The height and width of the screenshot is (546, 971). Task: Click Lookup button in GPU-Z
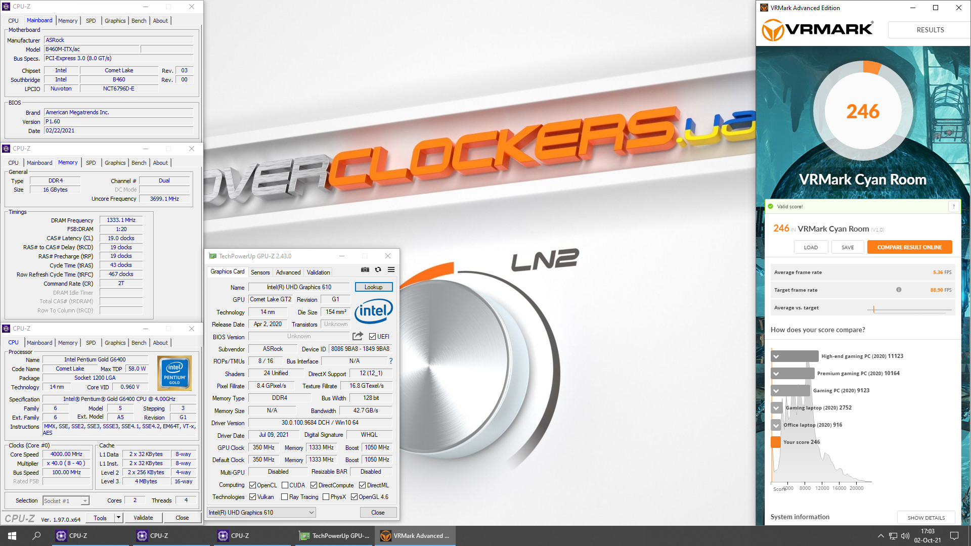(x=374, y=287)
